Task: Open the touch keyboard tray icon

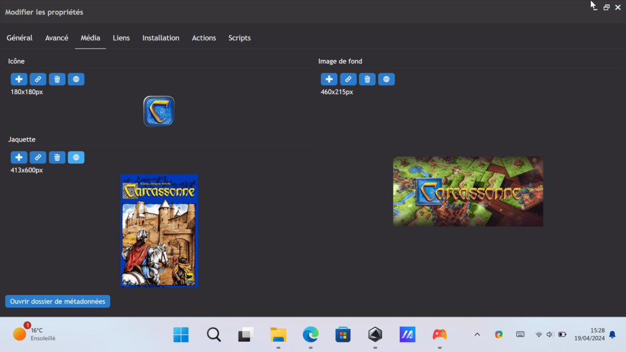Action: point(520,334)
